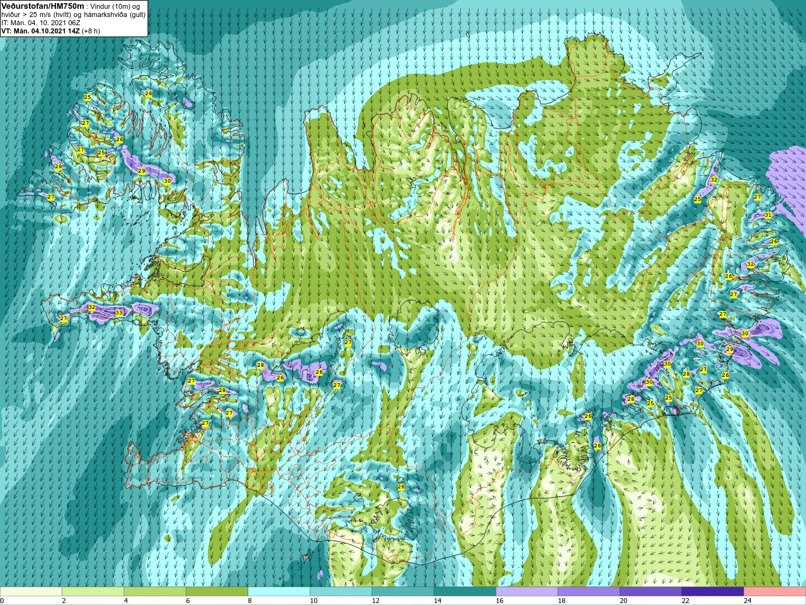Click the 12–14 m/s teal legend swatch

pyautogui.click(x=403, y=592)
